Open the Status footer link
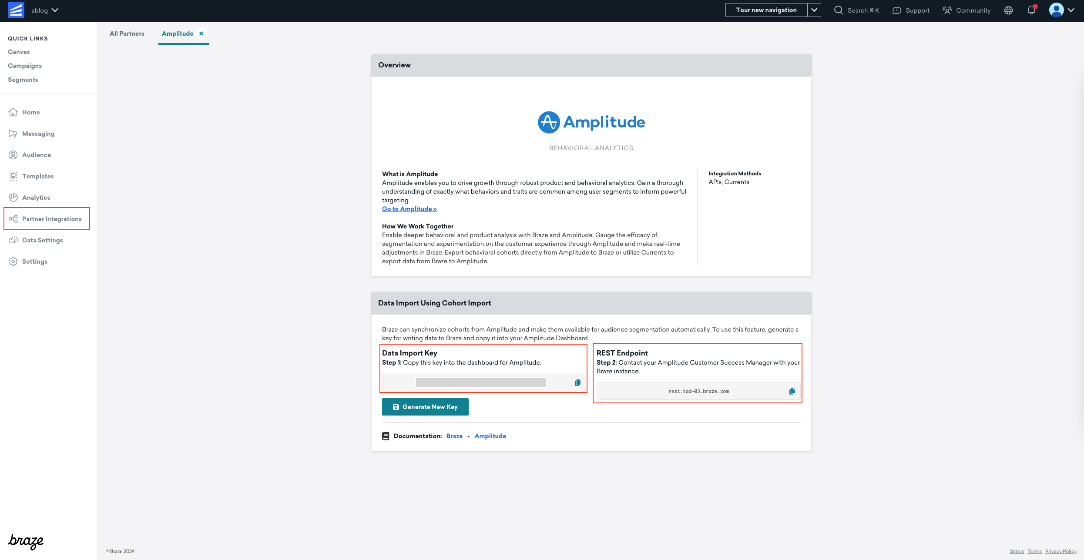The height and width of the screenshot is (560, 1084). 1017,551
